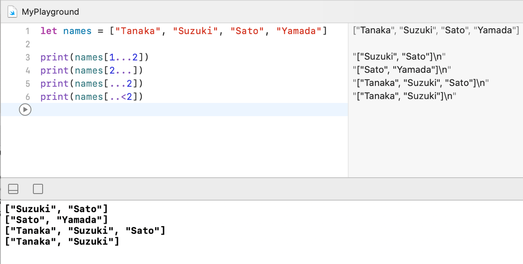Screen dimensions: 523x264
Task: Place cursor in print(names[2...]) line
Action: tap(92, 70)
